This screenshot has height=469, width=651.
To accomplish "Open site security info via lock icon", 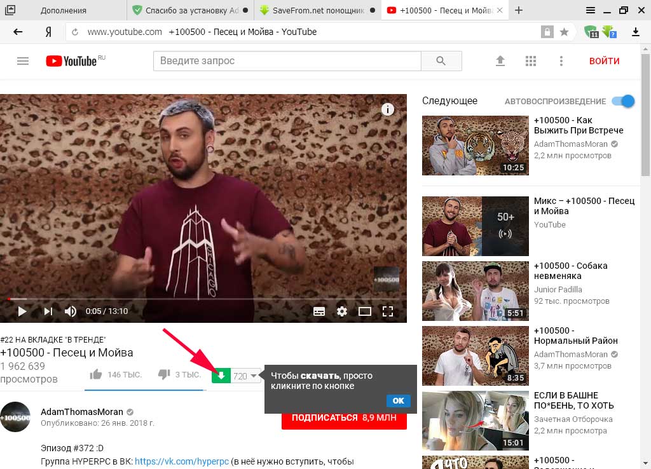I will 547,32.
